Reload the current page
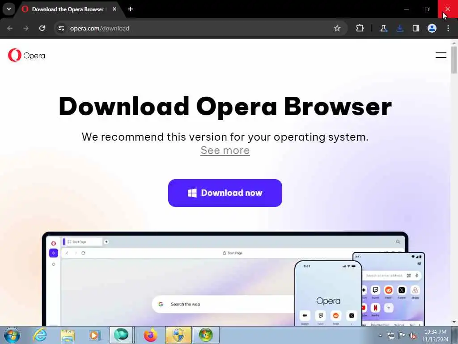The image size is (458, 344). 42,28
